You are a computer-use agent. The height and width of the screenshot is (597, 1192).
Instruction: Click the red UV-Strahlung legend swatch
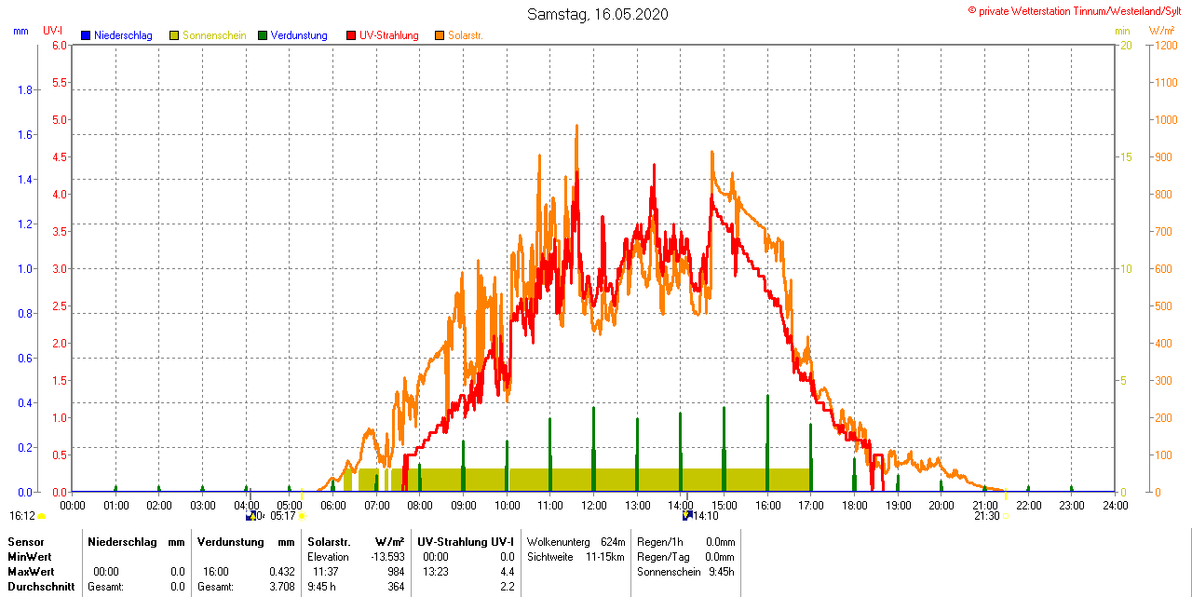click(x=351, y=35)
